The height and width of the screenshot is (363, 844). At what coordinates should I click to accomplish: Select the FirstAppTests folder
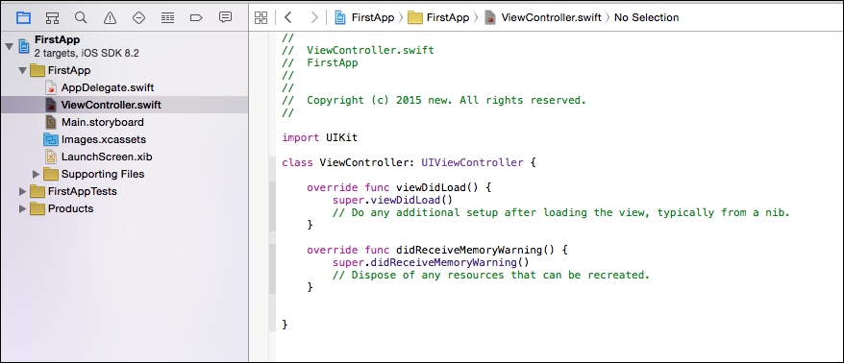[x=82, y=191]
